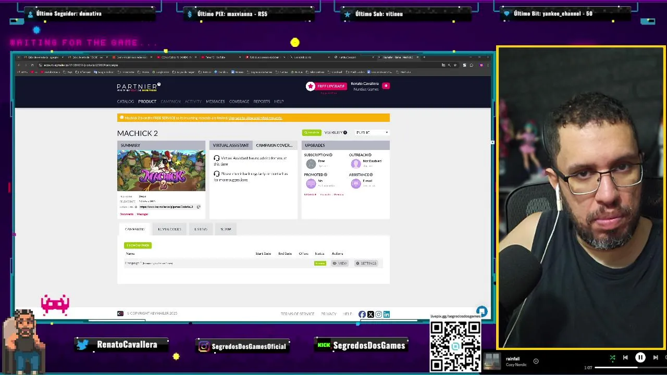Select the Keys & Codes tab

click(169, 229)
